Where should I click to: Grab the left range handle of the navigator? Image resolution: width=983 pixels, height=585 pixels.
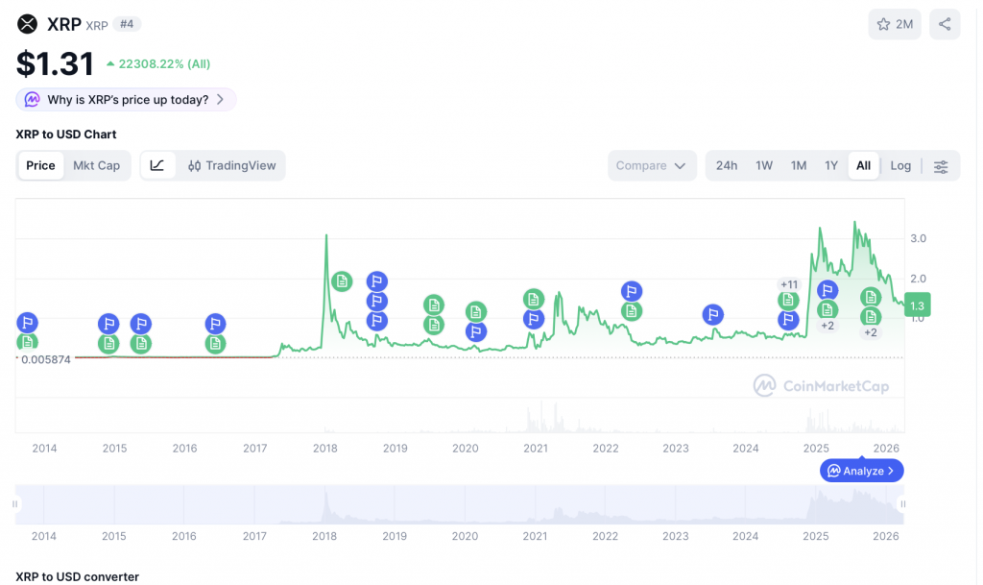(x=15, y=504)
